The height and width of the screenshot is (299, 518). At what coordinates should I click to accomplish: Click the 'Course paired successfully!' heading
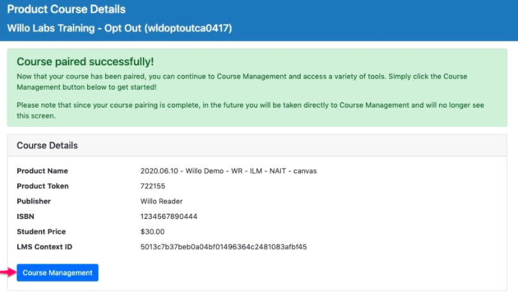point(85,61)
